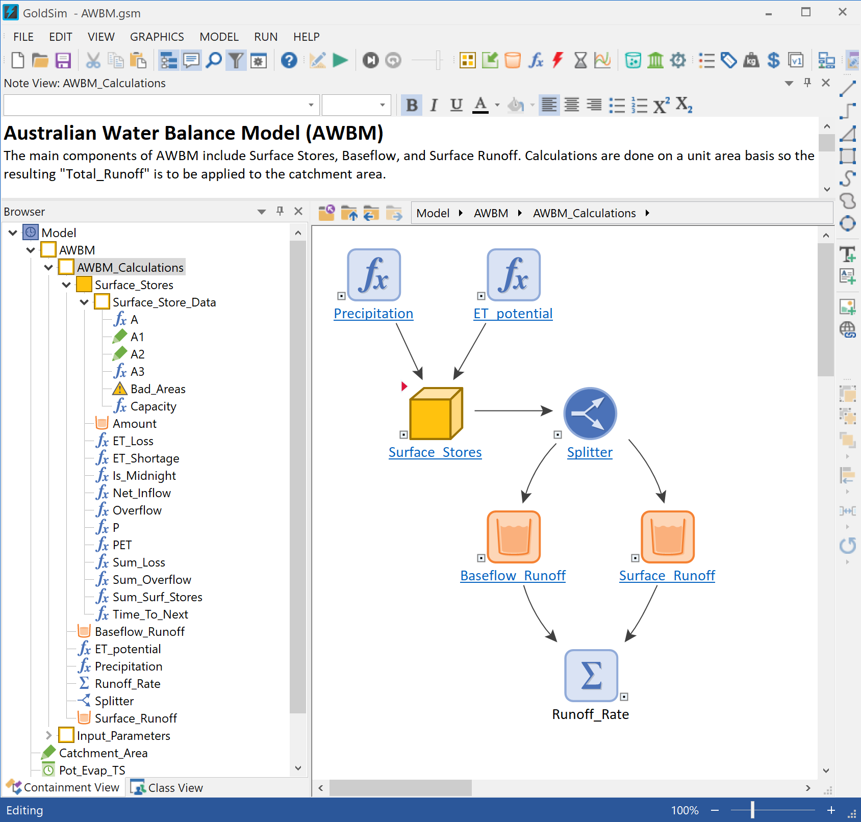Run the model with the green play icon
The width and height of the screenshot is (861, 822).
pyautogui.click(x=340, y=60)
